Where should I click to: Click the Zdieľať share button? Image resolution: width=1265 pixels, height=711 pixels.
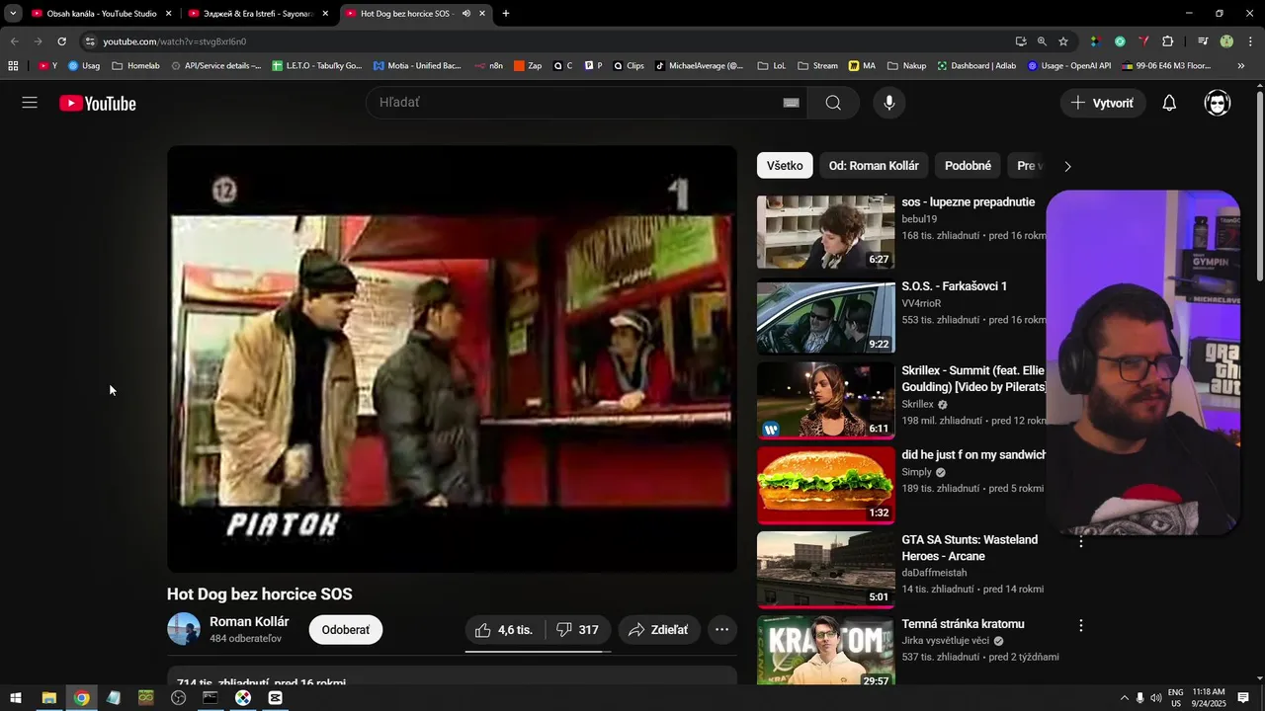click(x=659, y=630)
